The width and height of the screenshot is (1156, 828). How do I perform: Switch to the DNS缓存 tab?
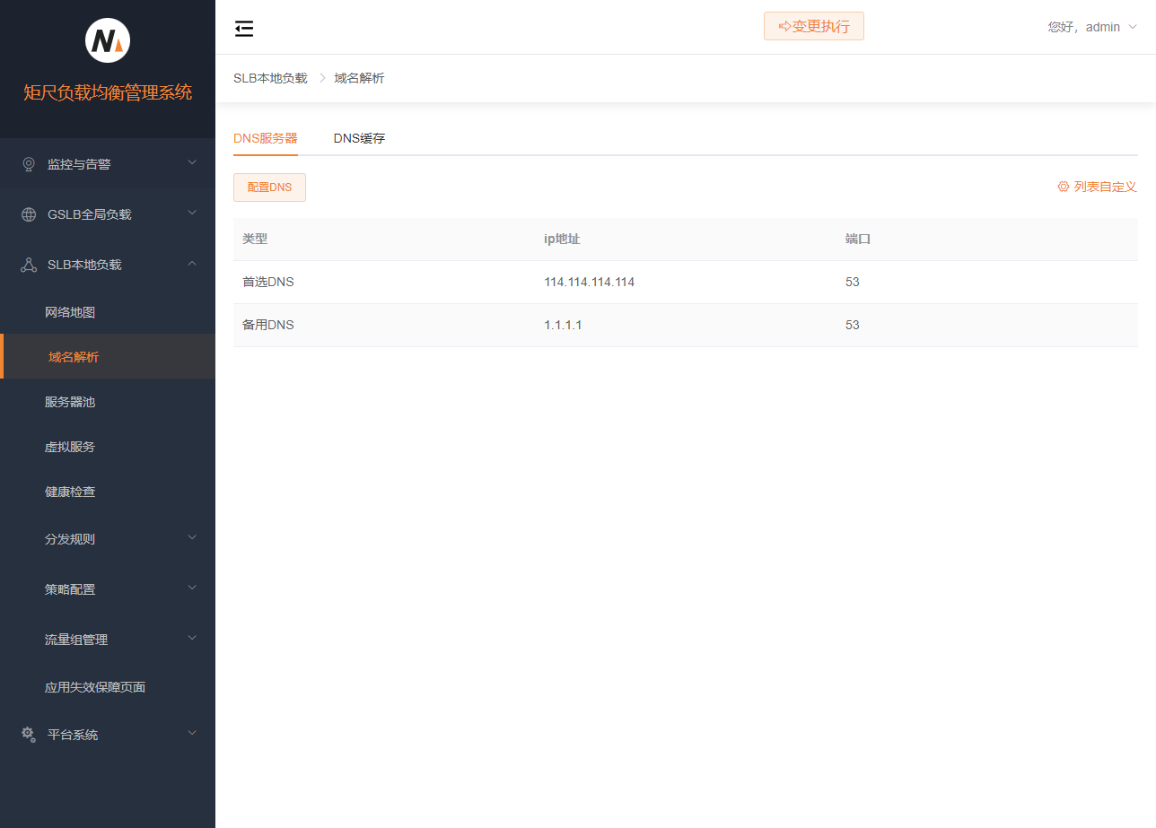359,138
